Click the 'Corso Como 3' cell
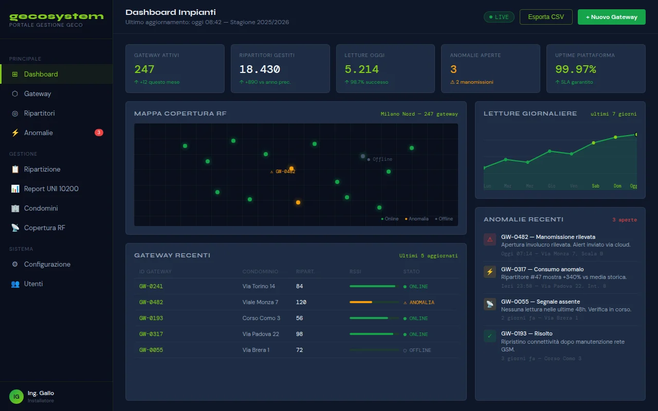The height and width of the screenshot is (411, 658). pyautogui.click(x=262, y=318)
